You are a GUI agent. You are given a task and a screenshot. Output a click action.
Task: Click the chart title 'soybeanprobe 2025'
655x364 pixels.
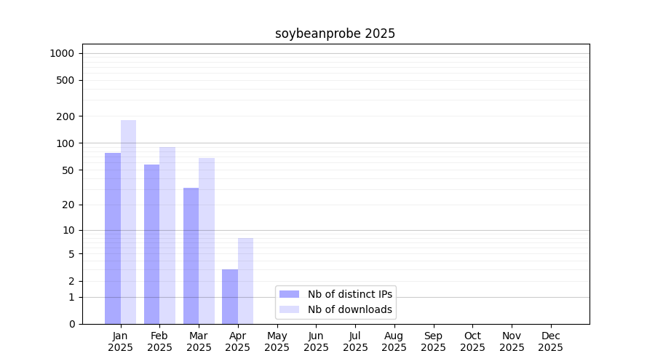tap(335, 33)
